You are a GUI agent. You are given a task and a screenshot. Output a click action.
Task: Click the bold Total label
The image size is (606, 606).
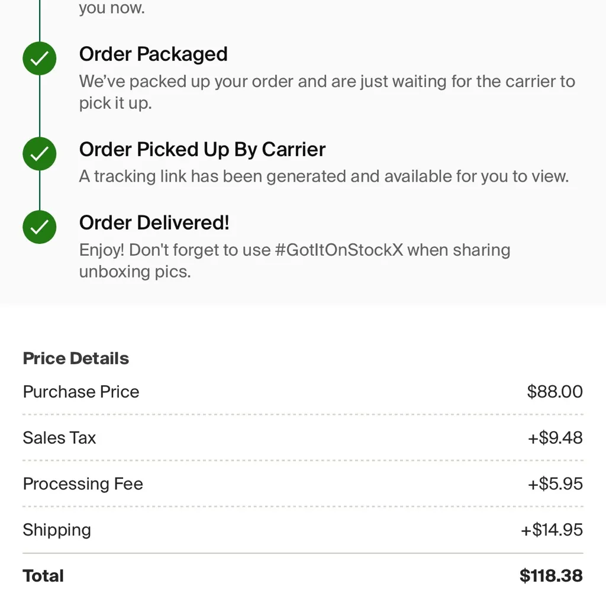click(x=43, y=576)
